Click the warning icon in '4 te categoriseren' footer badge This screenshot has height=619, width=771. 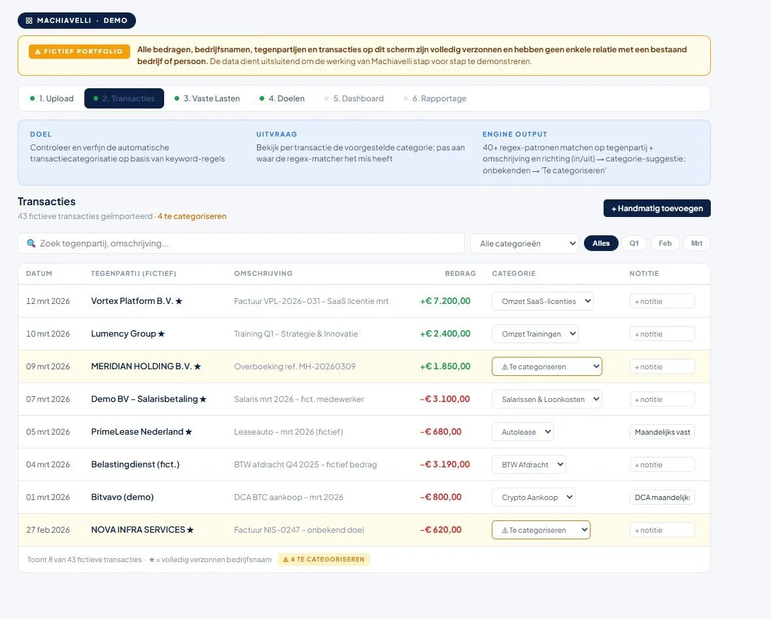[286, 560]
